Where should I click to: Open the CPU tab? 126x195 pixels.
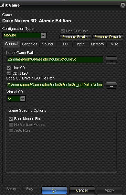point(64,44)
